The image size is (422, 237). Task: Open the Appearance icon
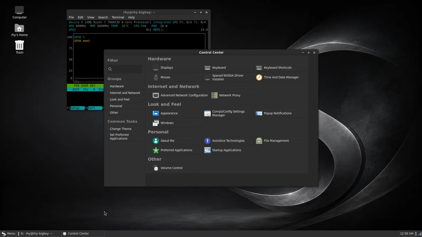point(156,113)
